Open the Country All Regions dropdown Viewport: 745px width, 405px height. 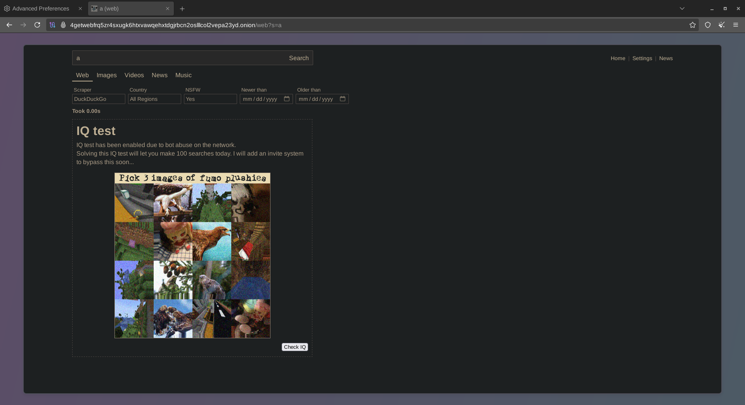pyautogui.click(x=154, y=99)
